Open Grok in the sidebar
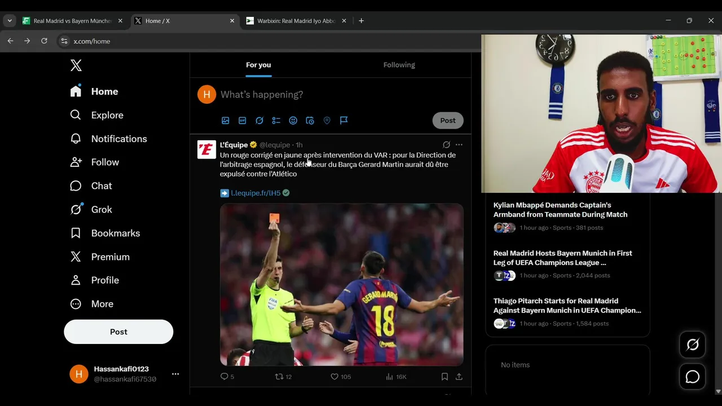Screen dimensions: 722x406 (x=91, y=209)
